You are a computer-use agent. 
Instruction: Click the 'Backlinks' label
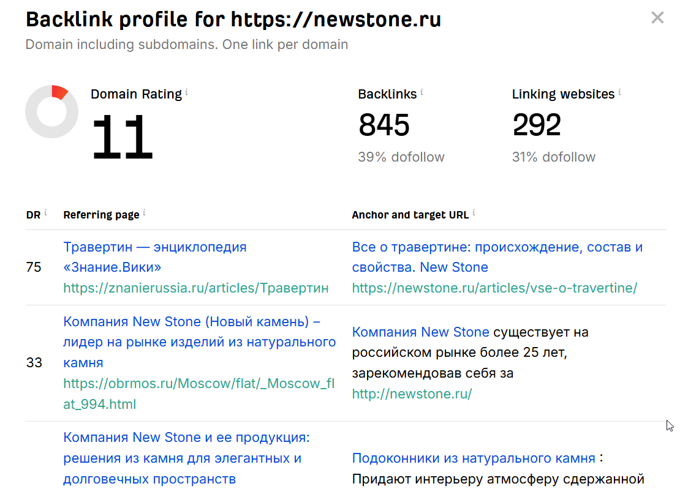(387, 94)
